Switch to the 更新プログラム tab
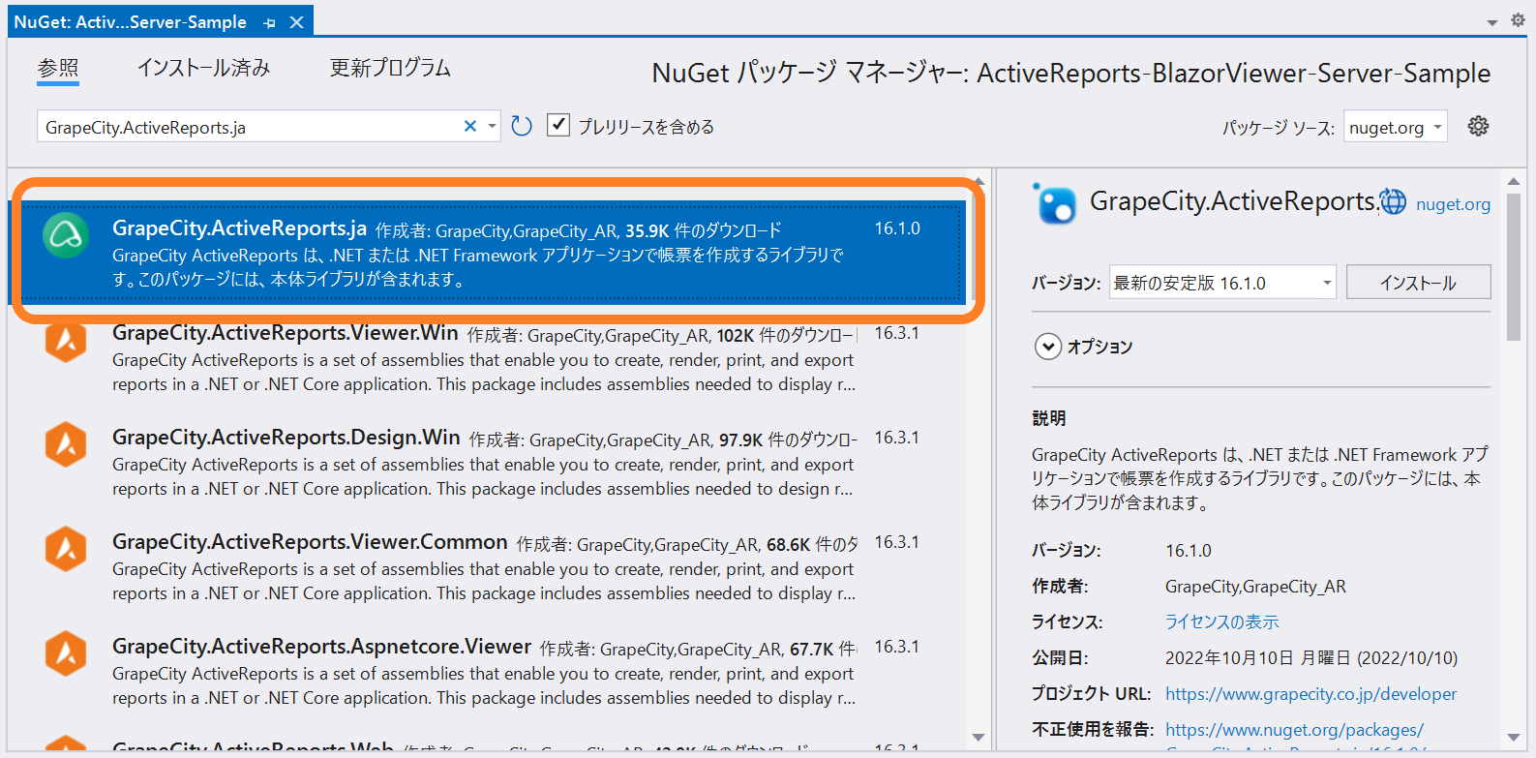Screen dimensions: 1536x758 (x=390, y=68)
